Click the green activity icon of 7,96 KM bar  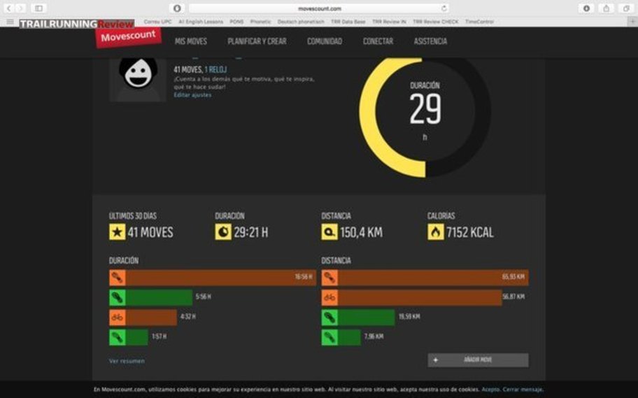pyautogui.click(x=329, y=337)
